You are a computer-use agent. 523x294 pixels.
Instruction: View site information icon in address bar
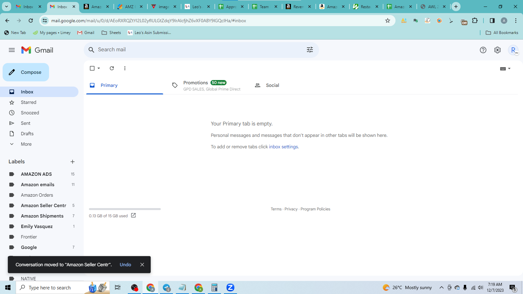click(45, 21)
